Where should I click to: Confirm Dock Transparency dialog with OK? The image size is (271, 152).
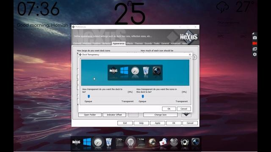(169, 109)
